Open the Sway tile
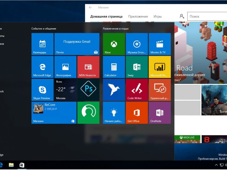227x170 pixels. 137,67
